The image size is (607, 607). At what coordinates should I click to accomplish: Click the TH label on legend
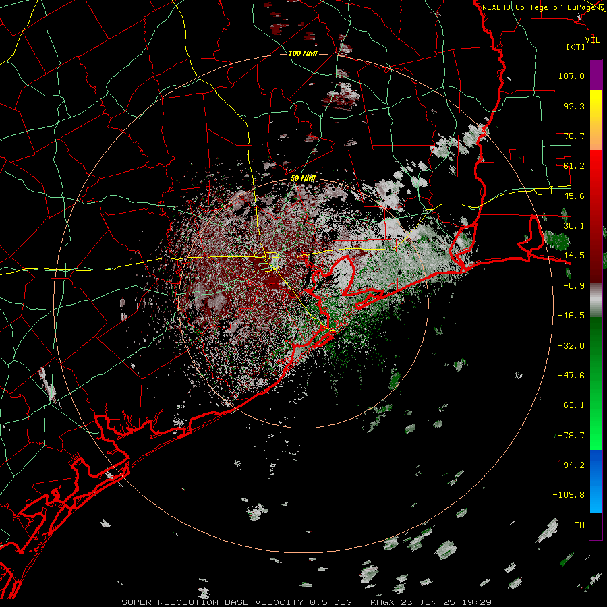pos(579,525)
